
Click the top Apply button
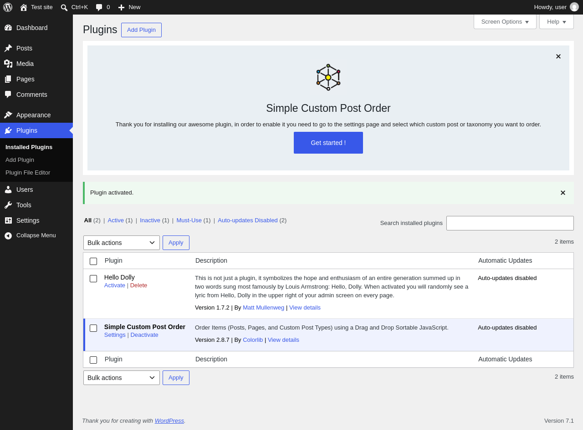[176, 243]
